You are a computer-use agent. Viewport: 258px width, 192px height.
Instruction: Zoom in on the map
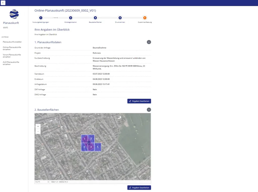pos(38,126)
